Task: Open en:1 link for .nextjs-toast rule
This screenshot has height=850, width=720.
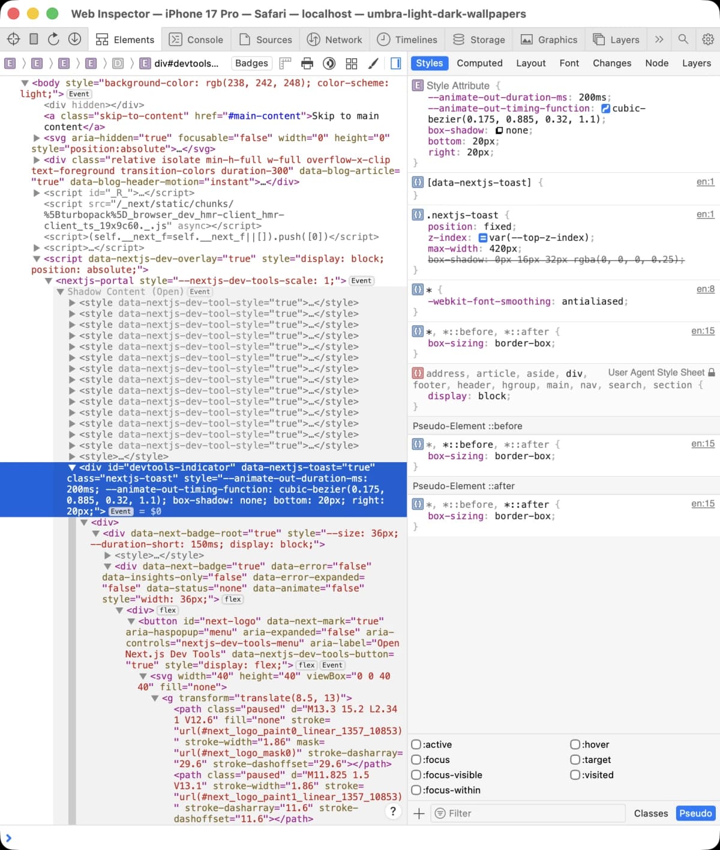Action: click(705, 214)
